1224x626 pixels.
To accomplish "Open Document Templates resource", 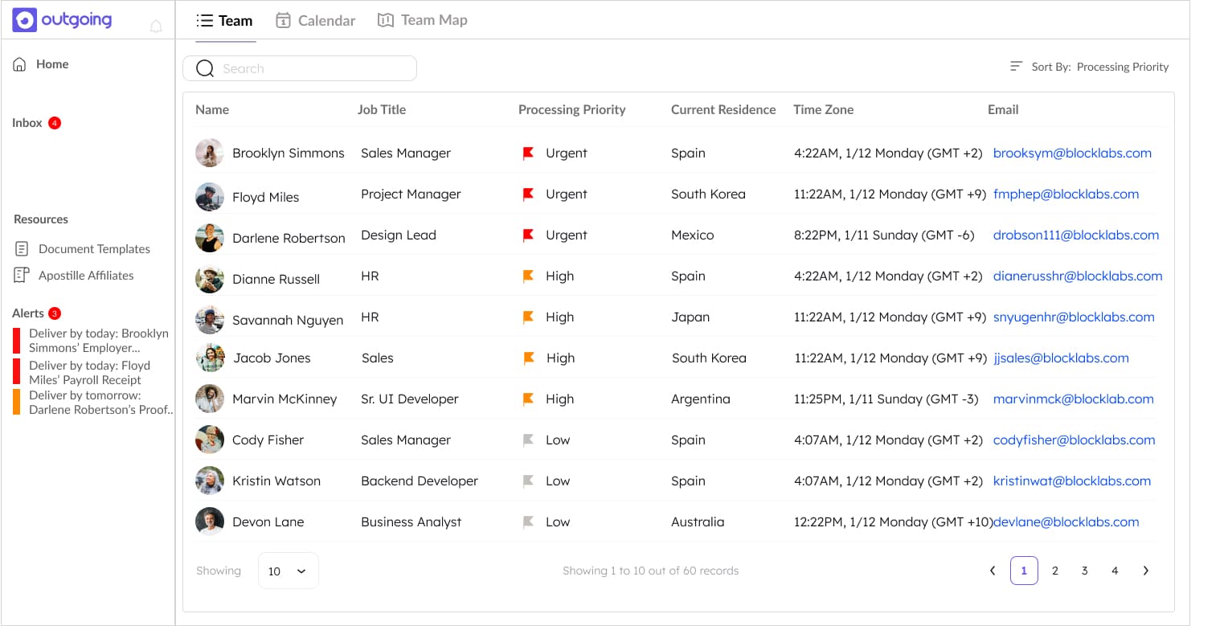I will point(94,249).
